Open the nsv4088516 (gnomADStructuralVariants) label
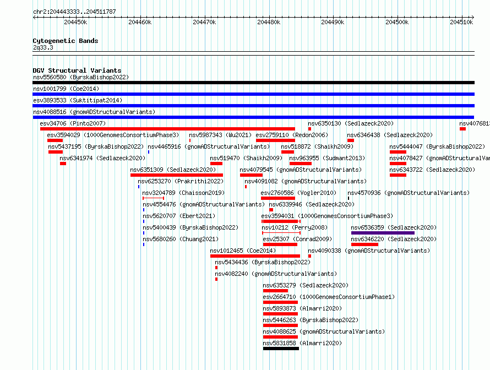Viewport: 490px width, 370px height. pyautogui.click(x=94, y=112)
